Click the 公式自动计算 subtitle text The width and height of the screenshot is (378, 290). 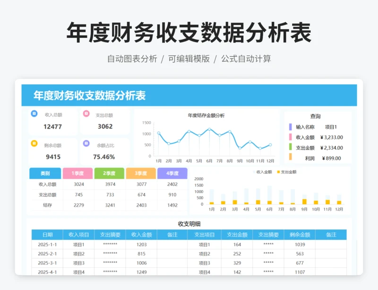click(246, 59)
